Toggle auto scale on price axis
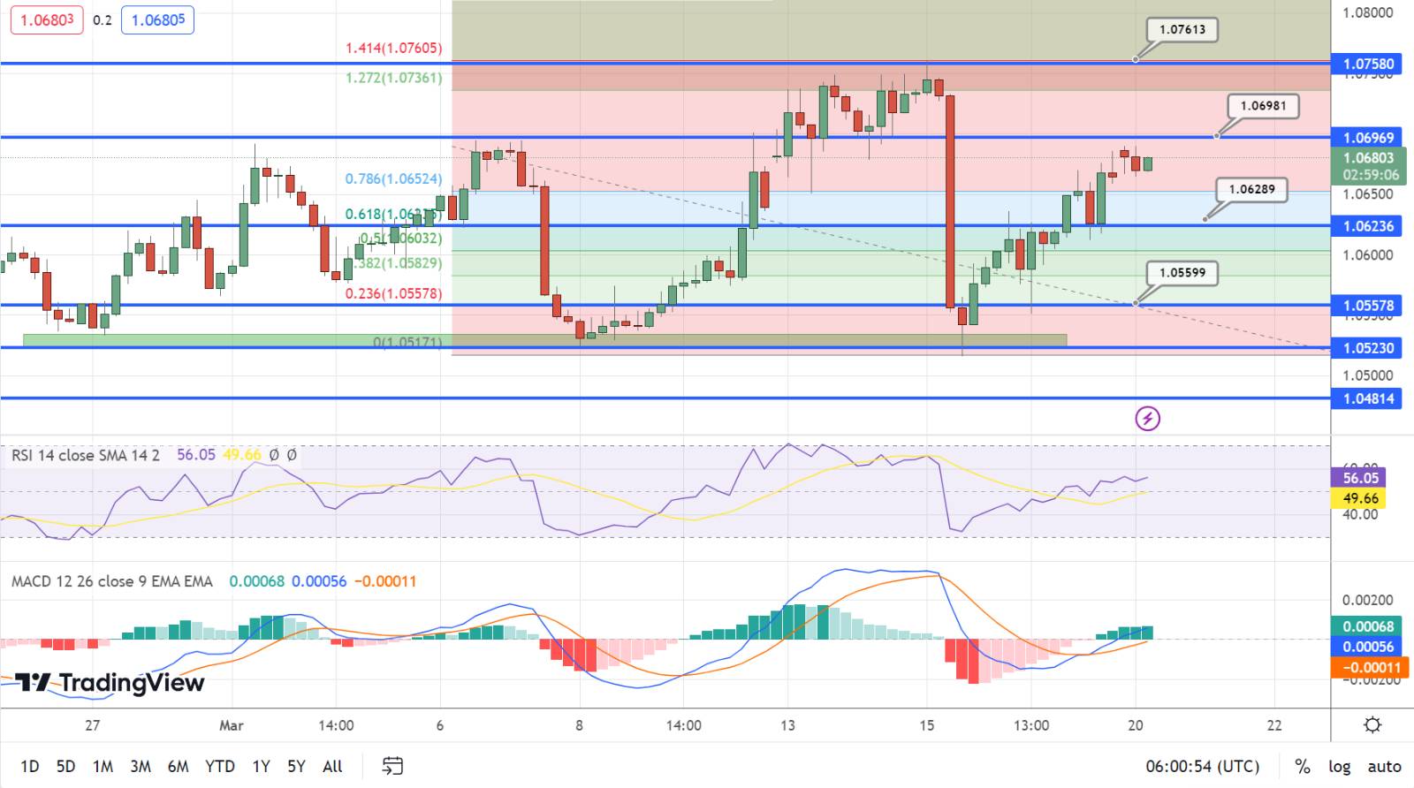This screenshot has width=1414, height=788. point(1384,766)
